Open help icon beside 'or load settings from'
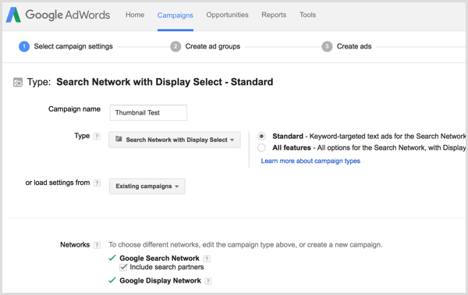This screenshot has height=295, width=468. pos(97,183)
